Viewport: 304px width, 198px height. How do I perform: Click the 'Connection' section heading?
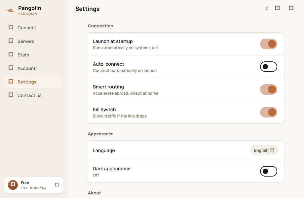[x=100, y=26]
